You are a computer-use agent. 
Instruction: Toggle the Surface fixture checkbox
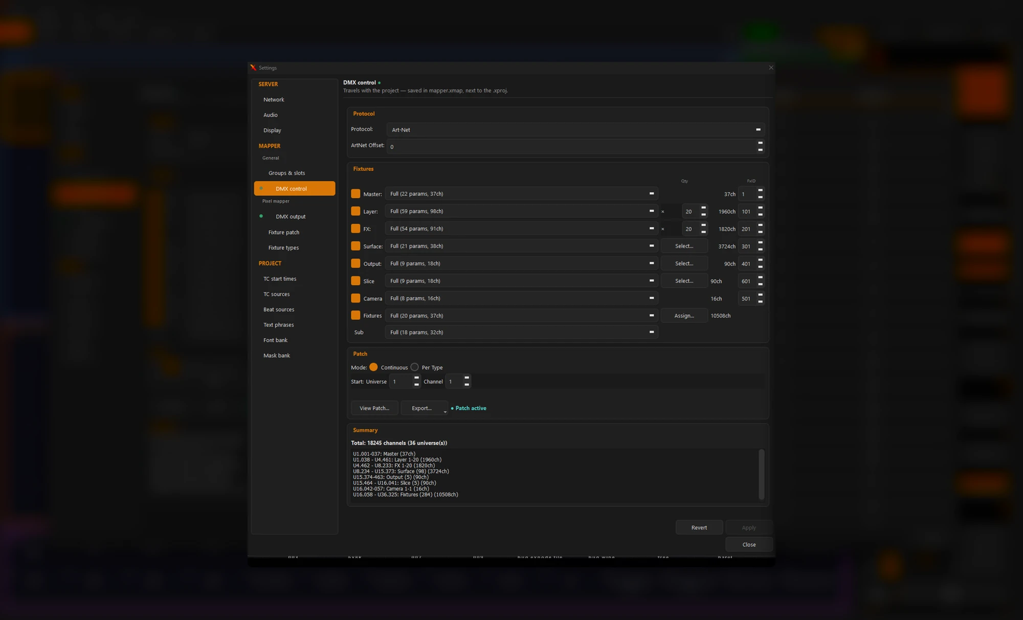(x=355, y=246)
